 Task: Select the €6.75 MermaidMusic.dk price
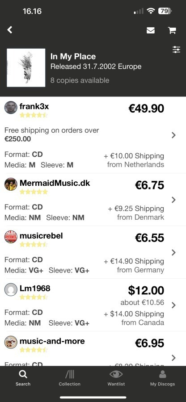149,185
